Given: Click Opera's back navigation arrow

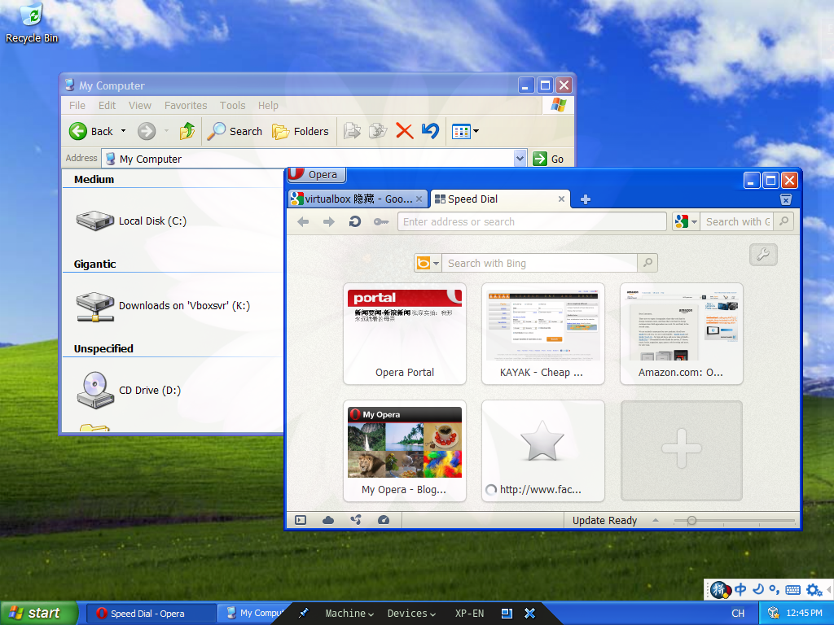Looking at the screenshot, I should 303,221.
